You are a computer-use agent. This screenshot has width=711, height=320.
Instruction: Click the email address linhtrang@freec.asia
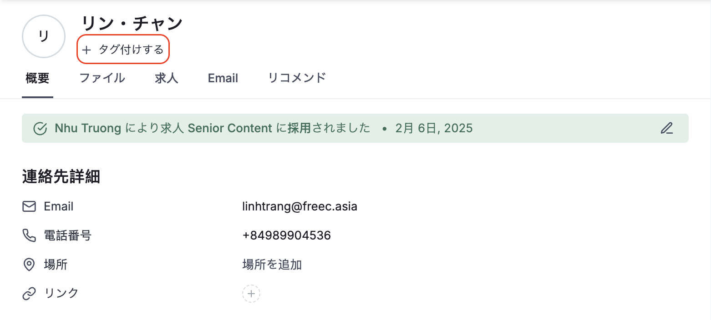point(300,207)
